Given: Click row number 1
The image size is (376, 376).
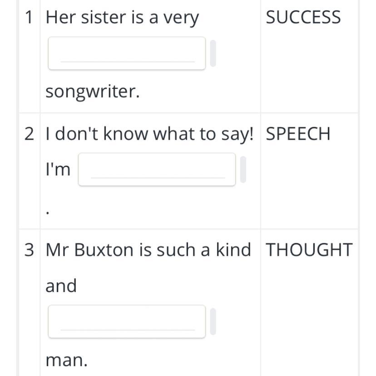Looking at the screenshot, I should click(30, 18).
